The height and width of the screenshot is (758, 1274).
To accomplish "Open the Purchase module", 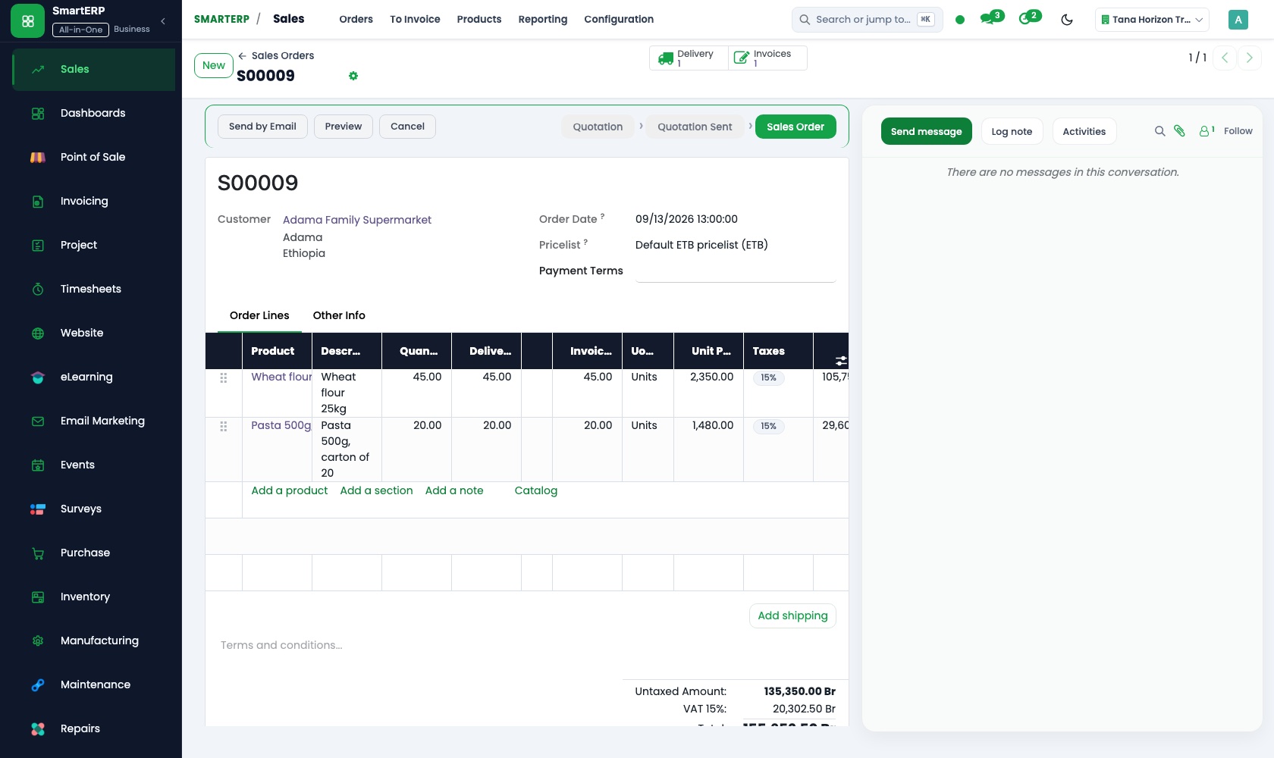I will click(x=93, y=553).
